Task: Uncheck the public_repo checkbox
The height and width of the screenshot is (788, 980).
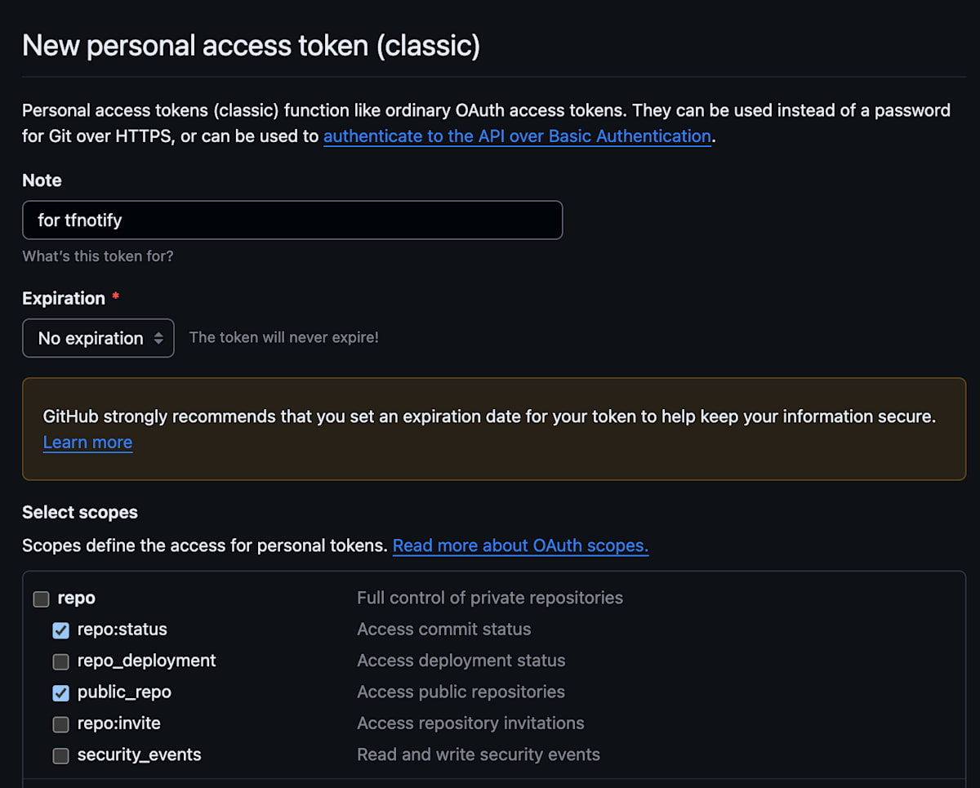Action: pos(60,693)
